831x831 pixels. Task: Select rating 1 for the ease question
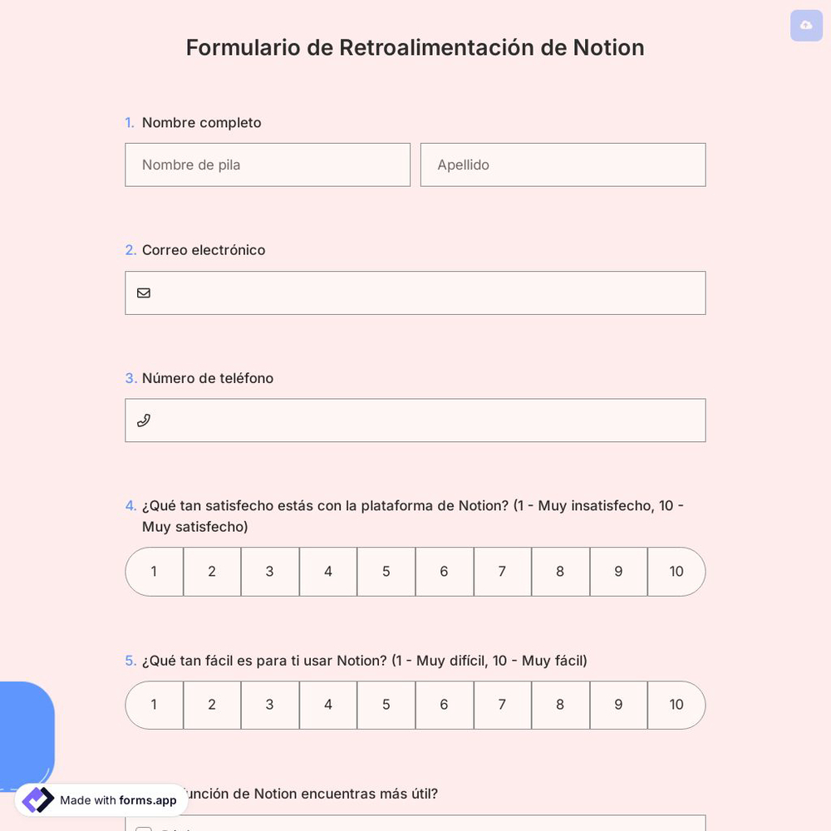[x=154, y=705]
